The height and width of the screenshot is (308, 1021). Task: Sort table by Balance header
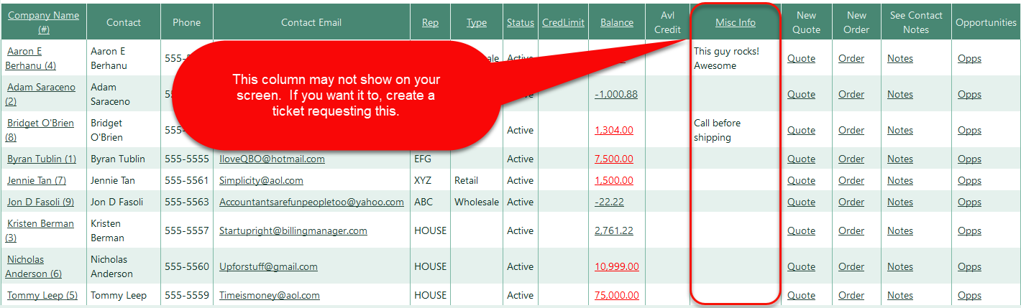click(616, 22)
